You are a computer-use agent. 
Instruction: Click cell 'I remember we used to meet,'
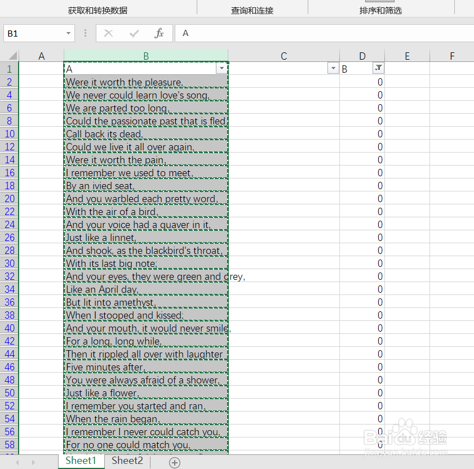click(x=146, y=172)
